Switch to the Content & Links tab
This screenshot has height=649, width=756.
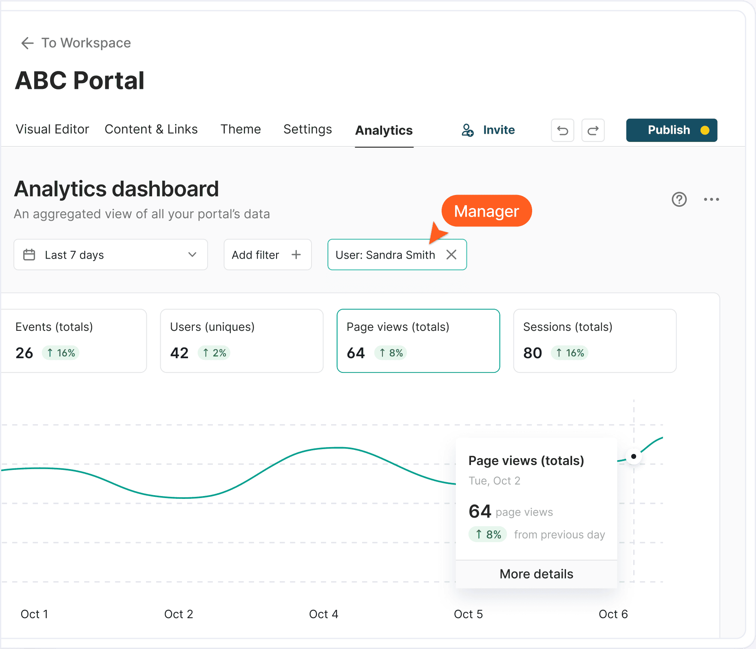coord(151,129)
